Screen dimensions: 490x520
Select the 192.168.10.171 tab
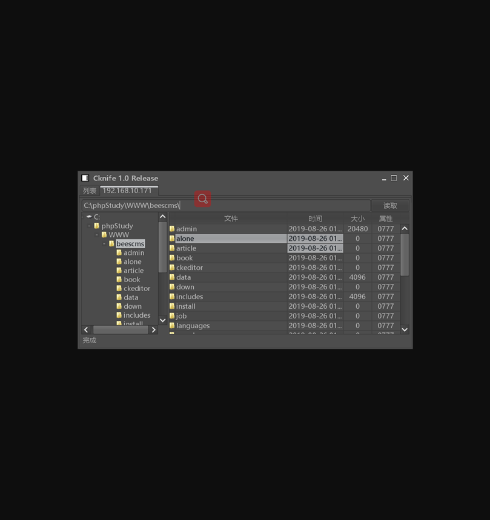click(x=127, y=191)
